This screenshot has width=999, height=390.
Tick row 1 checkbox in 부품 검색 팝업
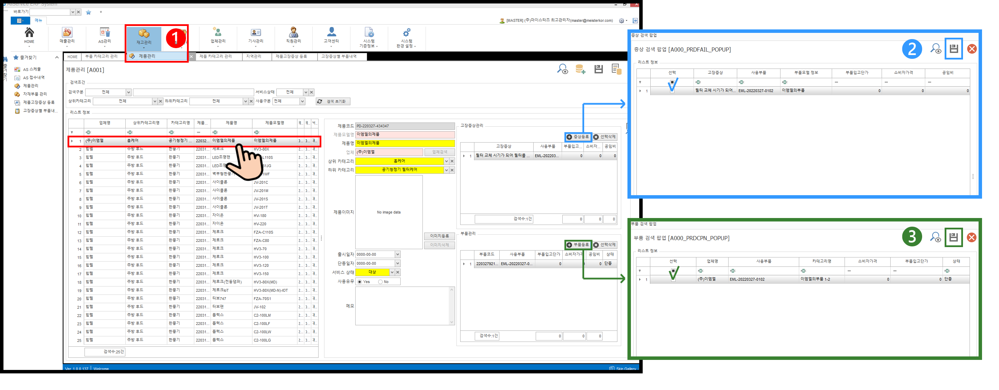point(673,279)
